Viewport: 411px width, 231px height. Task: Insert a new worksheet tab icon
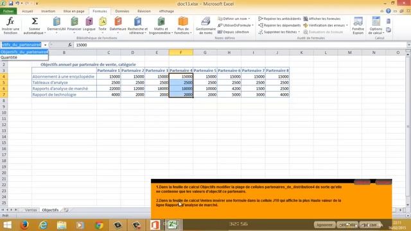pos(66,210)
